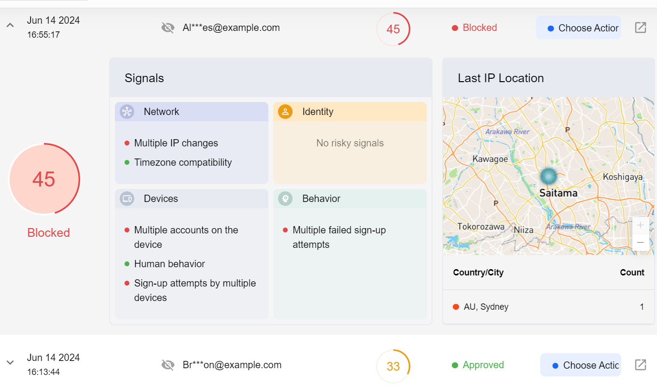This screenshot has height=388, width=657.
Task: Reveal the hidden Al***es email address
Action: (x=168, y=28)
